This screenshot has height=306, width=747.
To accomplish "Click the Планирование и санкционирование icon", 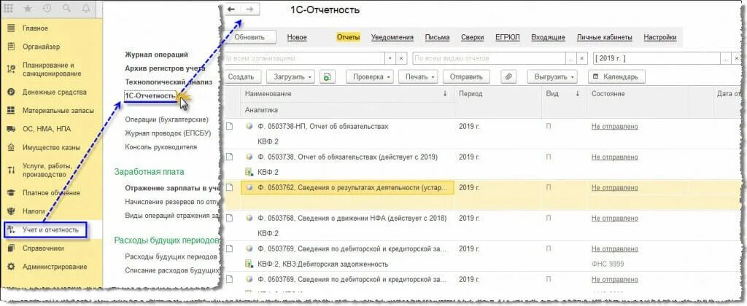I will 11,69.
